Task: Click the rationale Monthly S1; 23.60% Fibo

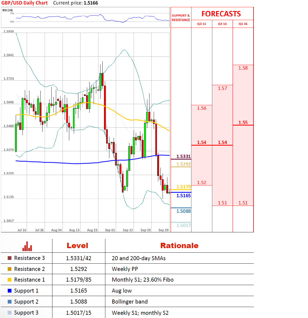Action: (x=143, y=280)
